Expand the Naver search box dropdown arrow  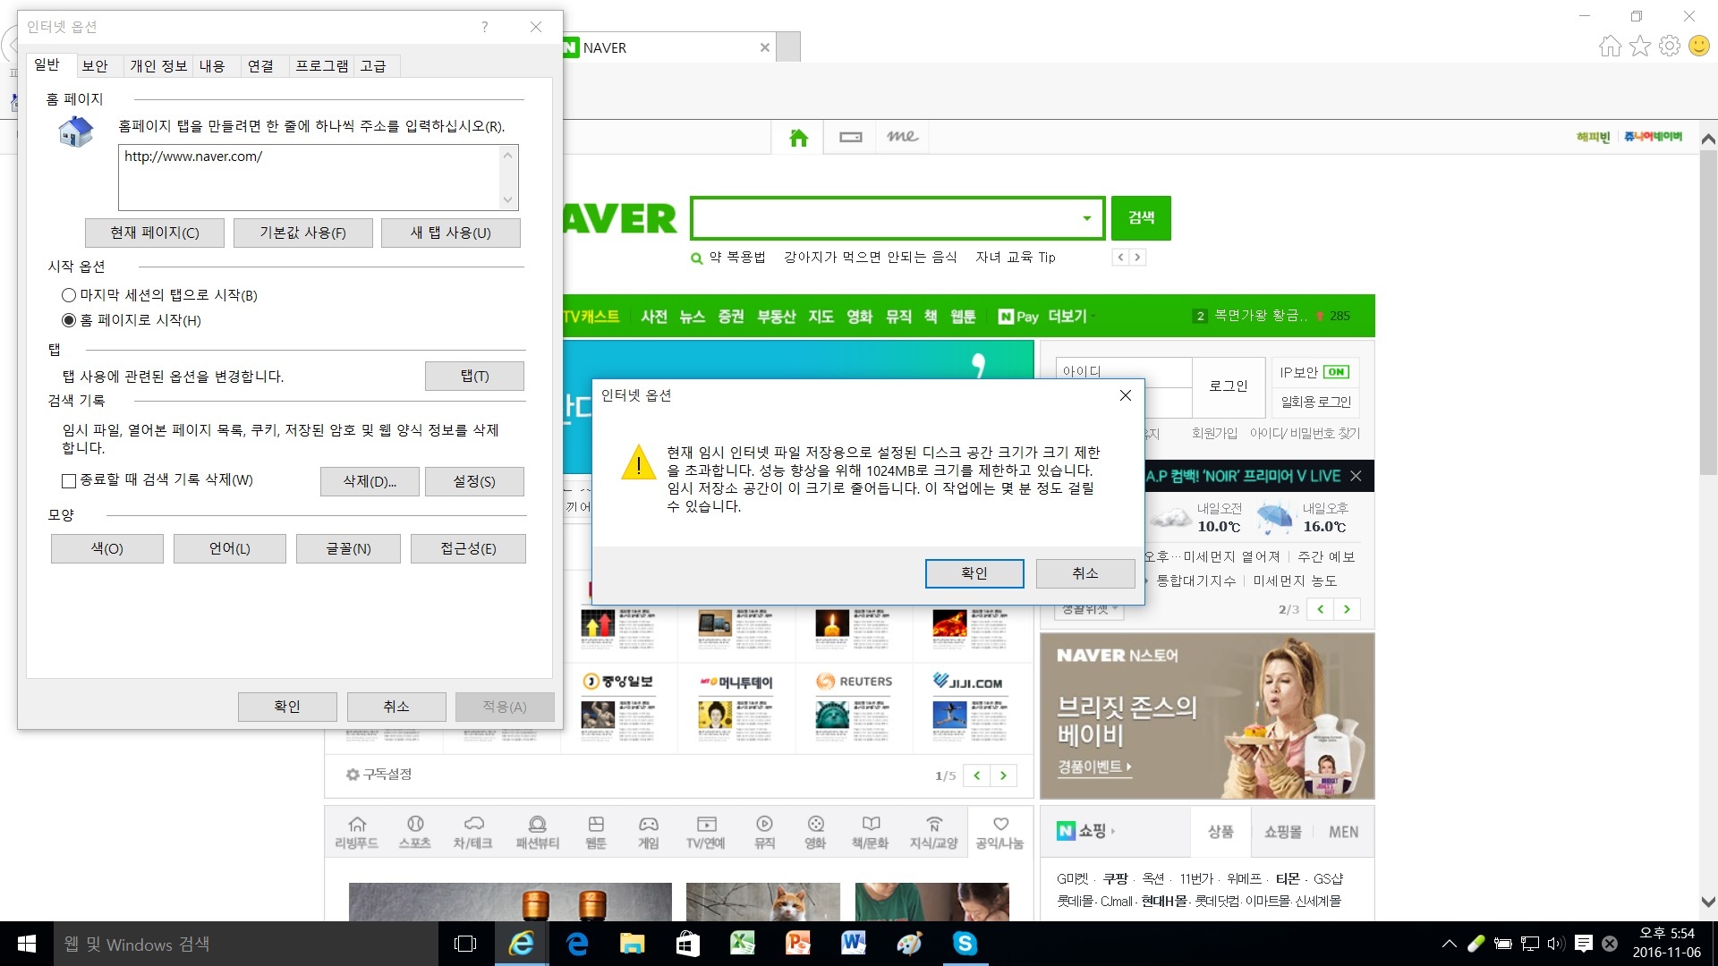[x=1086, y=218]
